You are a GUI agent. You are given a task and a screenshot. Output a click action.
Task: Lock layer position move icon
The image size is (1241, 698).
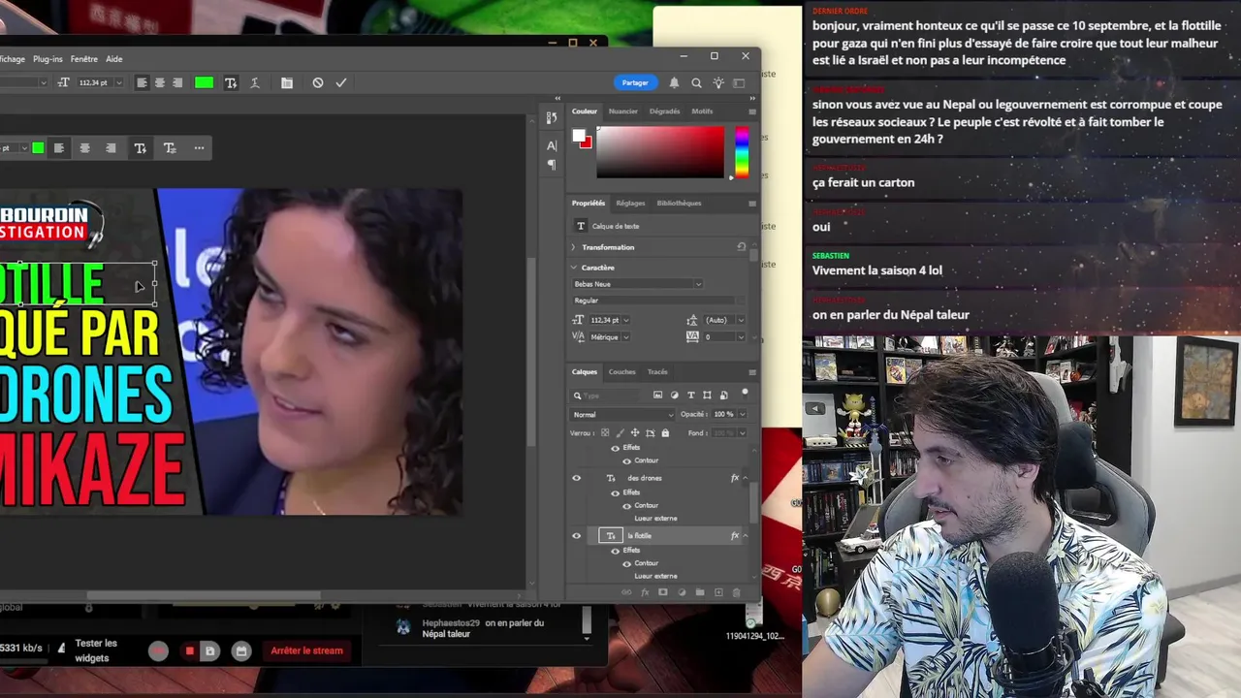[635, 433]
